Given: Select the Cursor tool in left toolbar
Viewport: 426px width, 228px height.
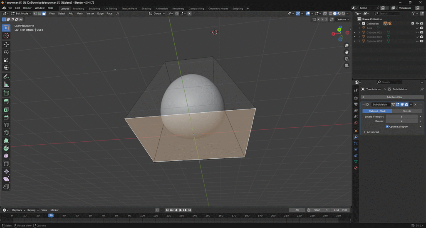Looking at the screenshot, I should click(x=6, y=36).
